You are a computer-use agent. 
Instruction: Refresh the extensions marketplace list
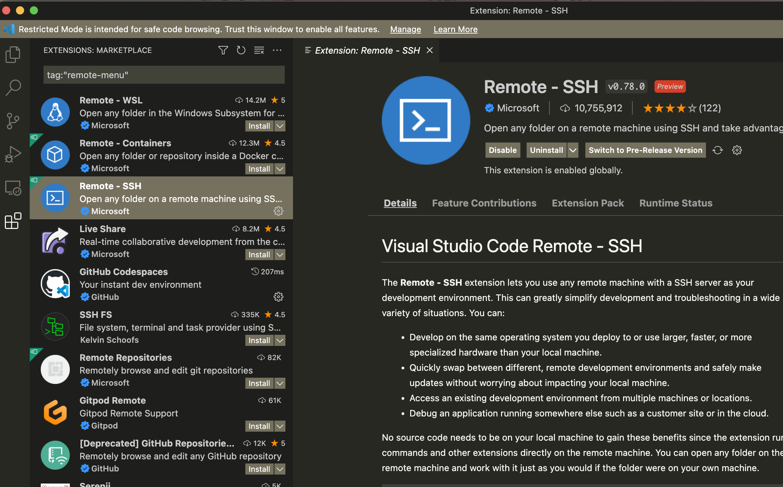[241, 50]
